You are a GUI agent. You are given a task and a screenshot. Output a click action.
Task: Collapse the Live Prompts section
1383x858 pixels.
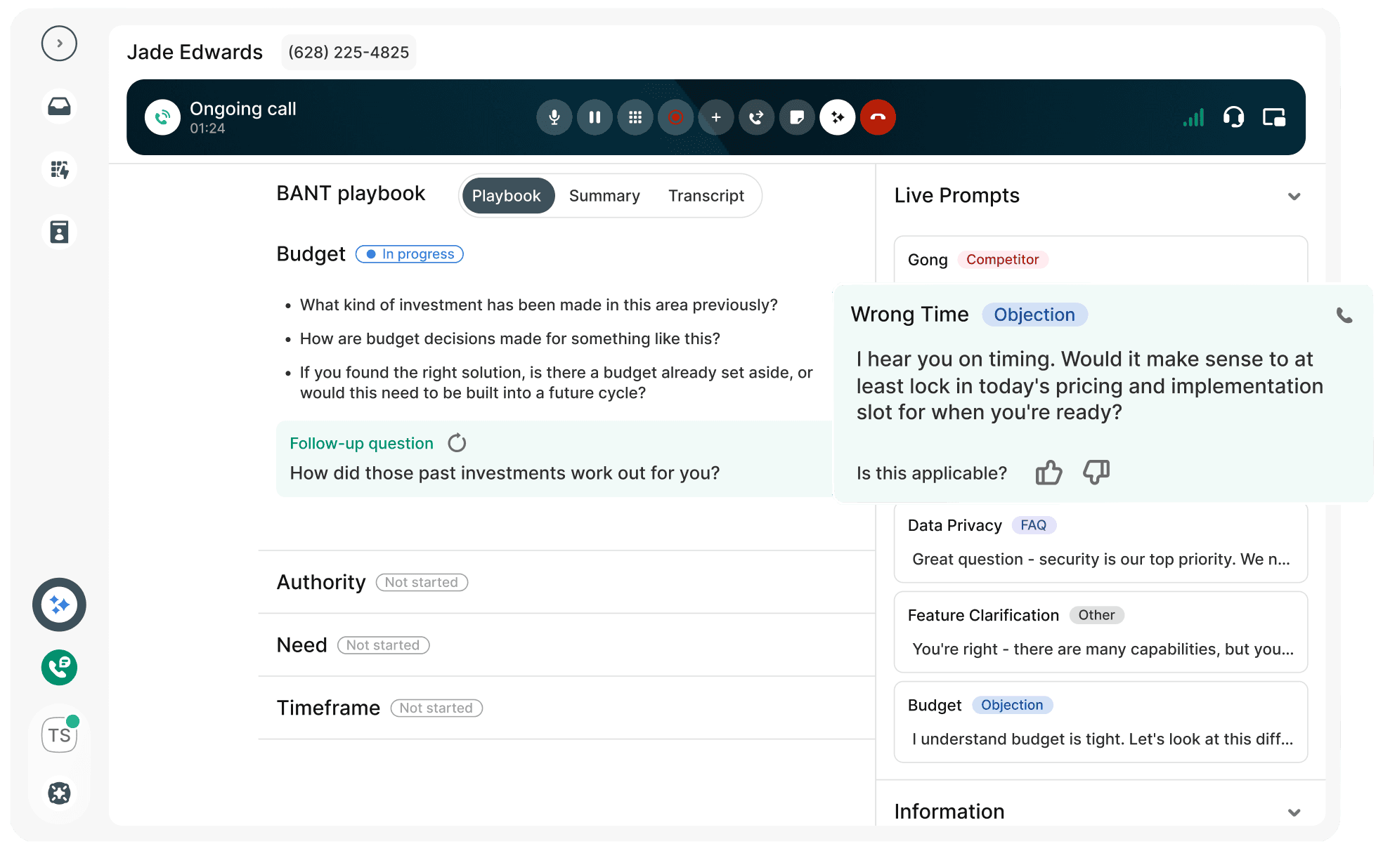coord(1294,196)
